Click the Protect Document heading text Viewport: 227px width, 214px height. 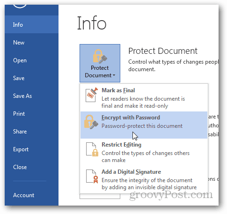pyautogui.click(x=163, y=51)
